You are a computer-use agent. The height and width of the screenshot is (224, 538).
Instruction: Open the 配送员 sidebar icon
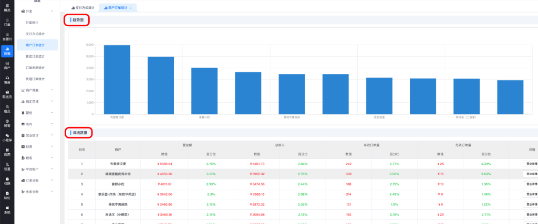(x=7, y=94)
